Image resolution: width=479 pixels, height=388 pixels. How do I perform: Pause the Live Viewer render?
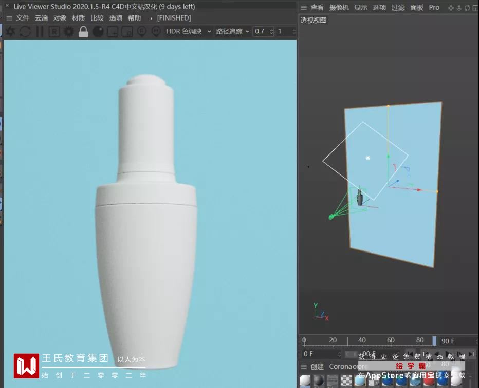point(40,31)
